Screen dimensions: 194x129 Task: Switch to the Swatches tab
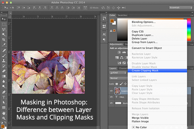122,15
